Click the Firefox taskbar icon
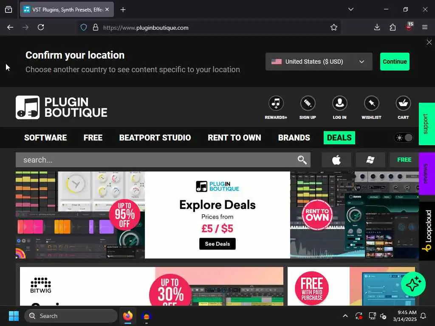Screen dimensions: 435x326 click(127, 316)
